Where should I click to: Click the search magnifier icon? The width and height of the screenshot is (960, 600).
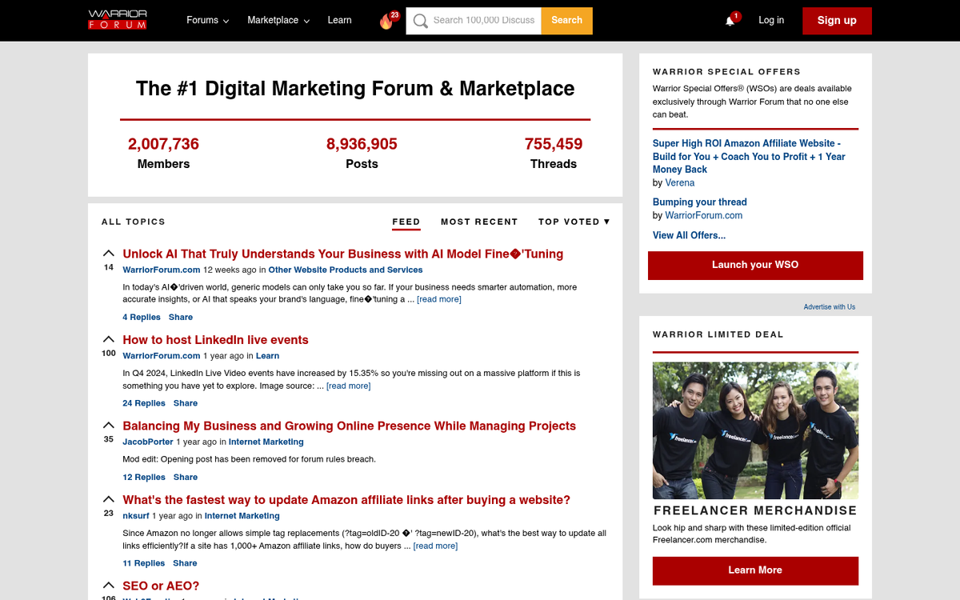[420, 21]
